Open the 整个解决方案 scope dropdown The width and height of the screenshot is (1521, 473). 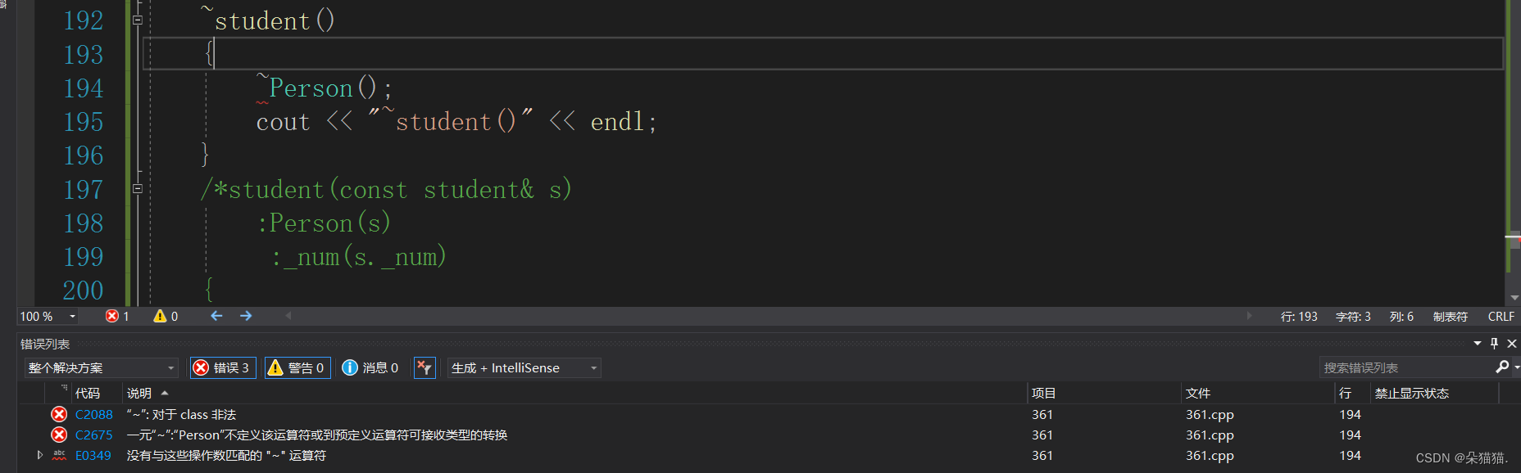(102, 368)
